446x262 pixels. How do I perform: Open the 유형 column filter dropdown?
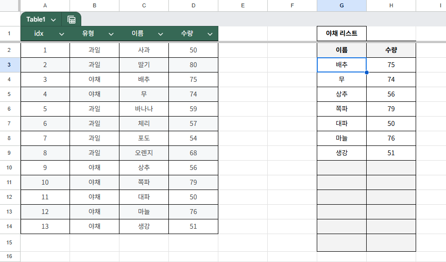pos(111,34)
